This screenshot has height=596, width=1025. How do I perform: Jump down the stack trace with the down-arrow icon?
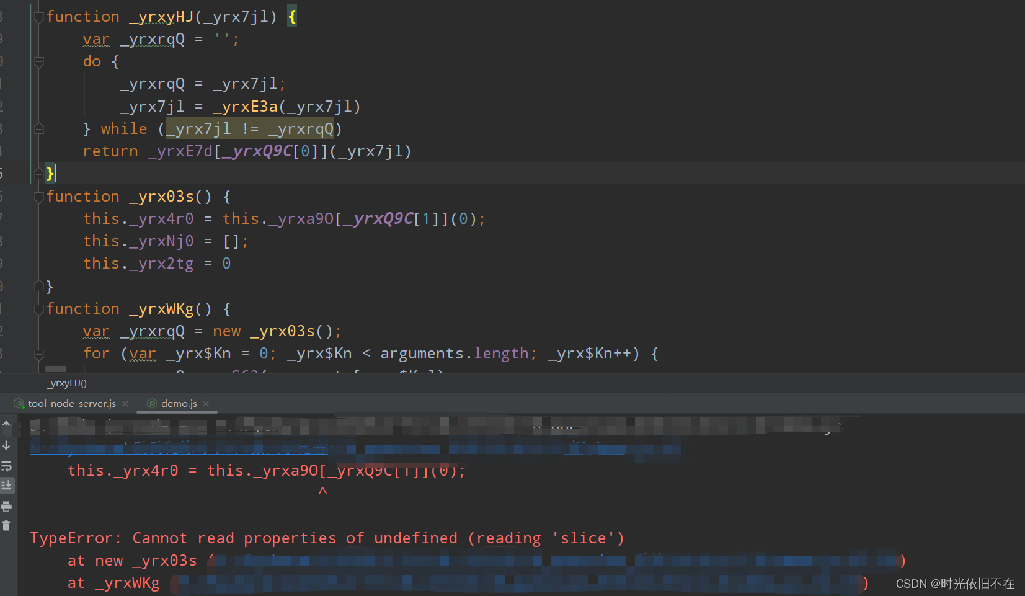[6, 445]
